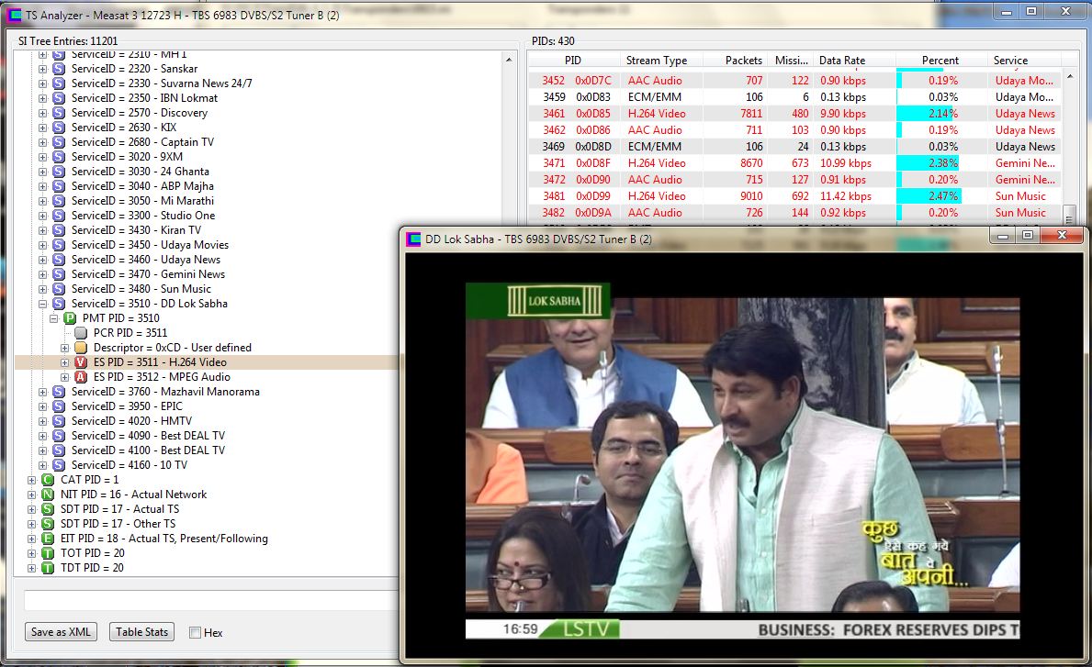Viewport: 1092px width, 667px height.
Task: Click the Descriptor 0xCD icon
Action: (x=81, y=347)
